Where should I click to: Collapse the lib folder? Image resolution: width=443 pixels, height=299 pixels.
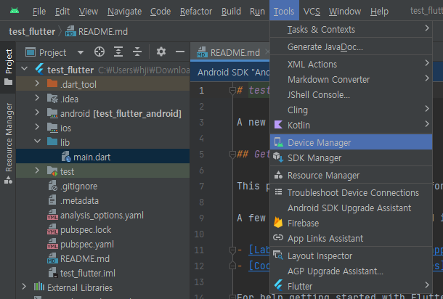pos(37,142)
